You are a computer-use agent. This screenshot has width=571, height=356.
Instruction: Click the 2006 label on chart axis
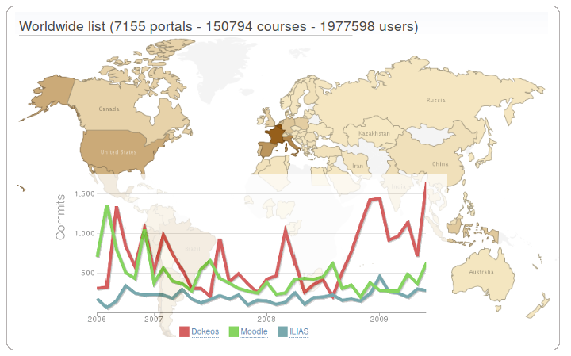pyautogui.click(x=97, y=319)
